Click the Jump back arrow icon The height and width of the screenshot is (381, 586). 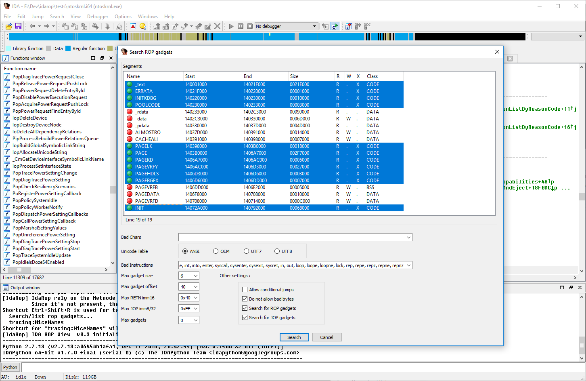(32, 26)
